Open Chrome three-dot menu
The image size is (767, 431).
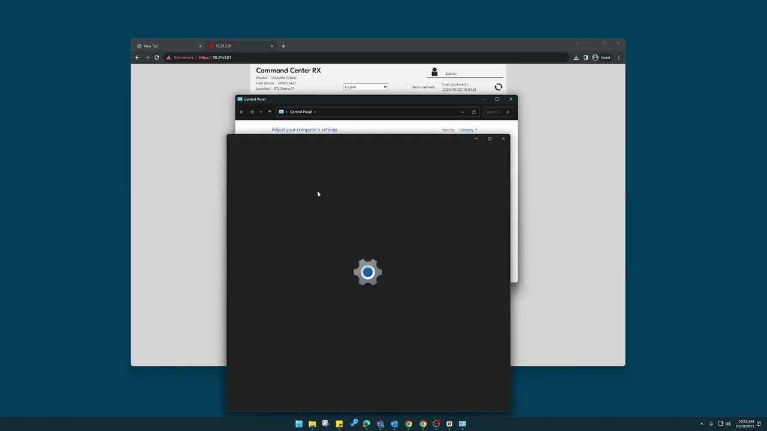(618, 57)
